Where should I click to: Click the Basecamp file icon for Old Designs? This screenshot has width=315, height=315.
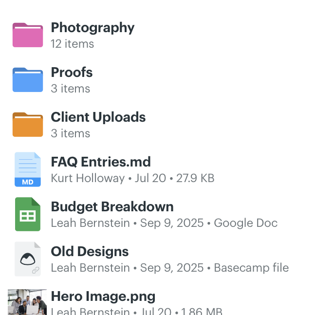(x=28, y=259)
